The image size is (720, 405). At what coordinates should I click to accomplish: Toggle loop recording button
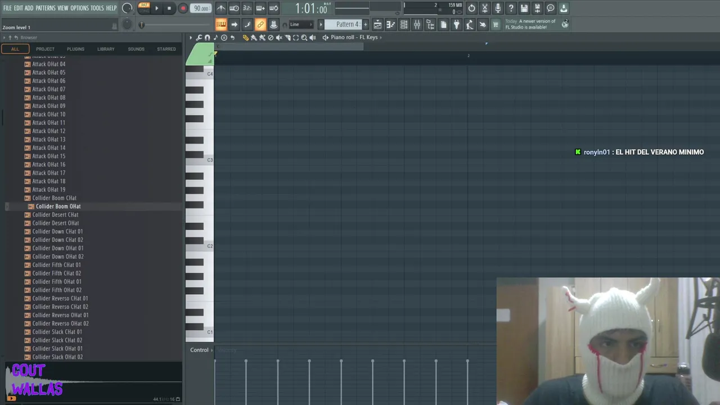[x=273, y=8]
